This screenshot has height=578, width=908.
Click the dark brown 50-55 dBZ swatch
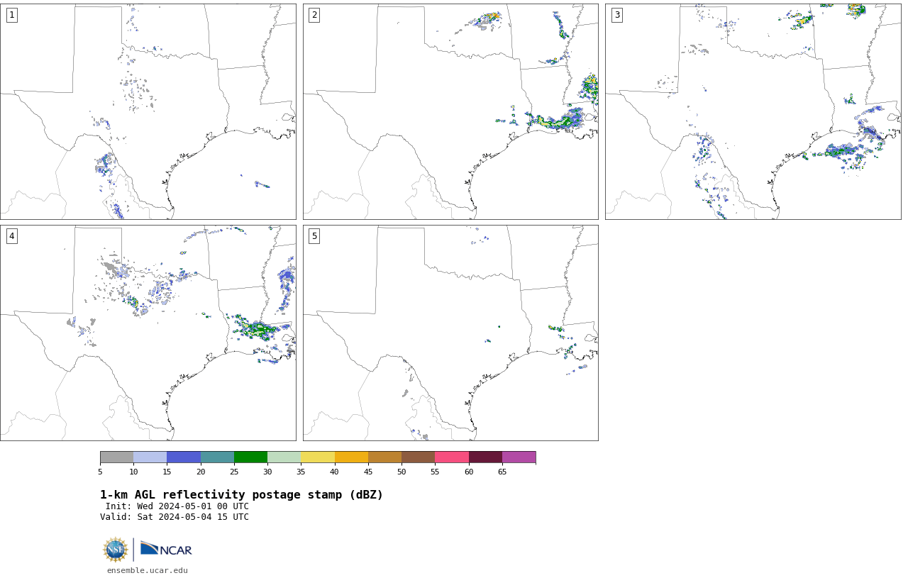coord(418,457)
